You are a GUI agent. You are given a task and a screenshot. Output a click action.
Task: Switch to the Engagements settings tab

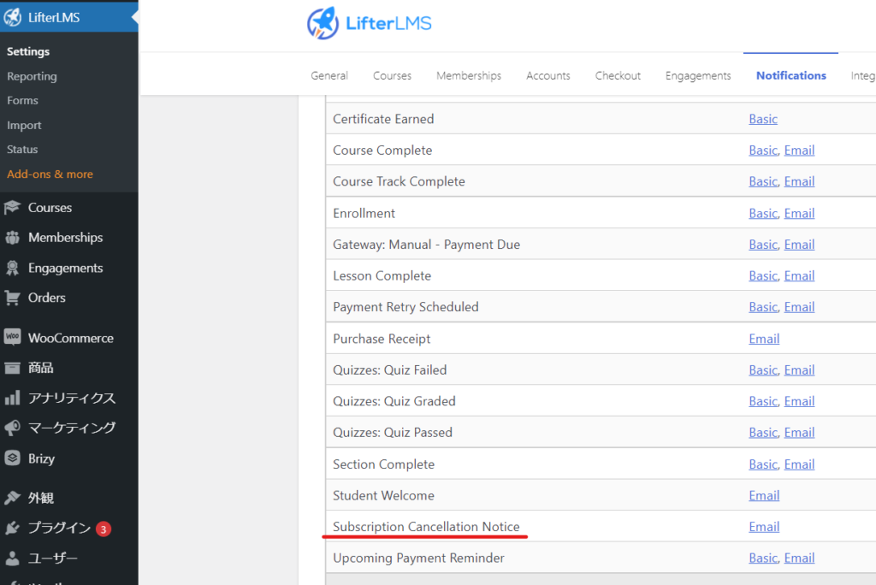[698, 75]
